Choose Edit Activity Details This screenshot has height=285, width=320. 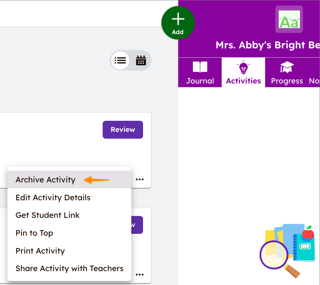pos(53,197)
